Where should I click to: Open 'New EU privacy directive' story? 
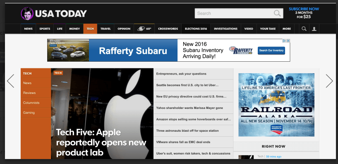tap(193, 96)
